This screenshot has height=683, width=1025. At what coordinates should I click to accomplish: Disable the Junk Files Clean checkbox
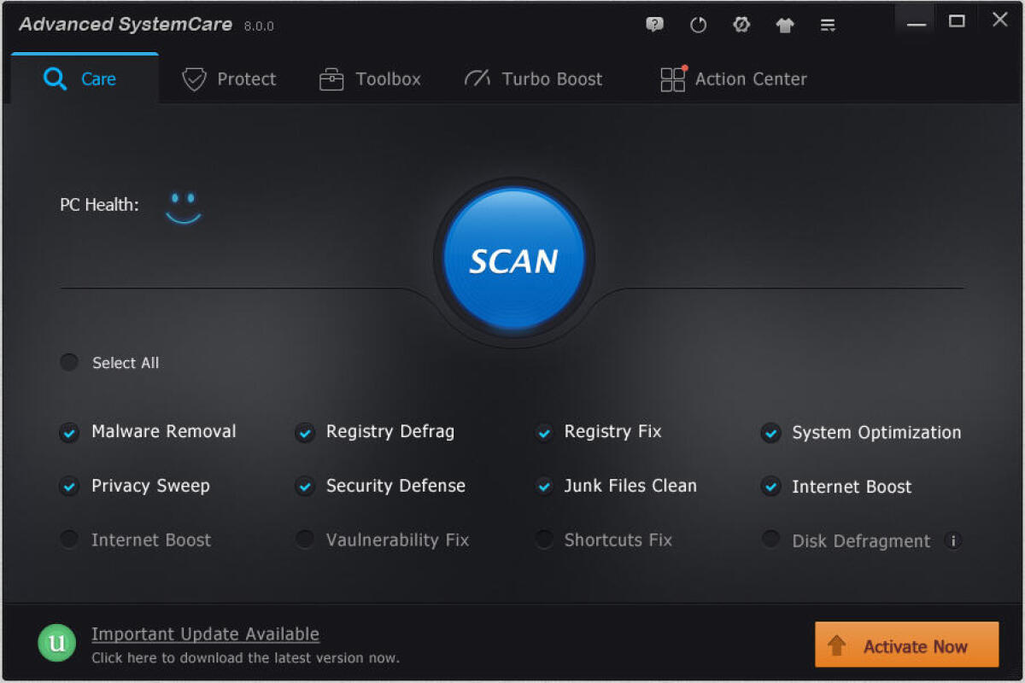coord(544,487)
